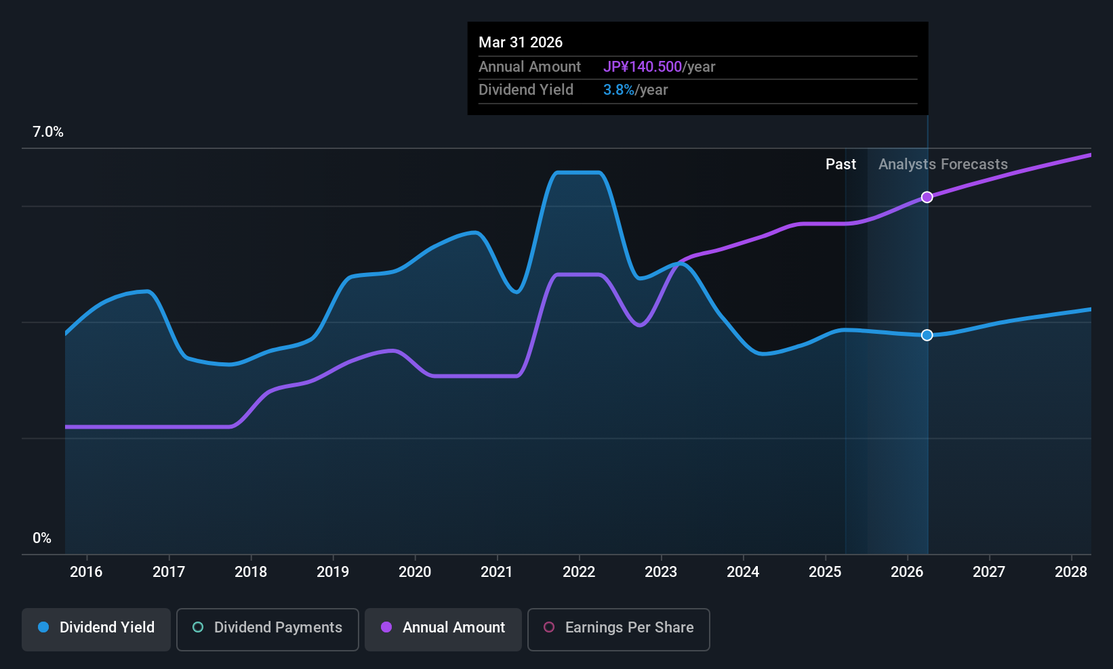Select the blue Dividend Yield data point marker

click(x=927, y=335)
